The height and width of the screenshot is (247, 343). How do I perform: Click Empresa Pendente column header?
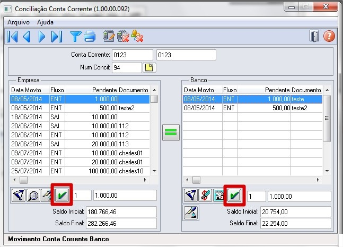point(91,90)
